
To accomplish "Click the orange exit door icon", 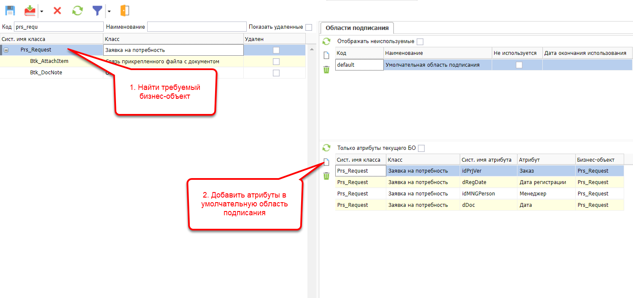I will [x=124, y=11].
